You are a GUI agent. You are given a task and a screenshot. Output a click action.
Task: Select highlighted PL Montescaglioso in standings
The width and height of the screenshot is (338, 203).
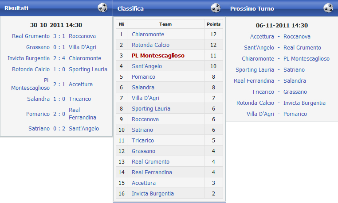click(x=158, y=56)
